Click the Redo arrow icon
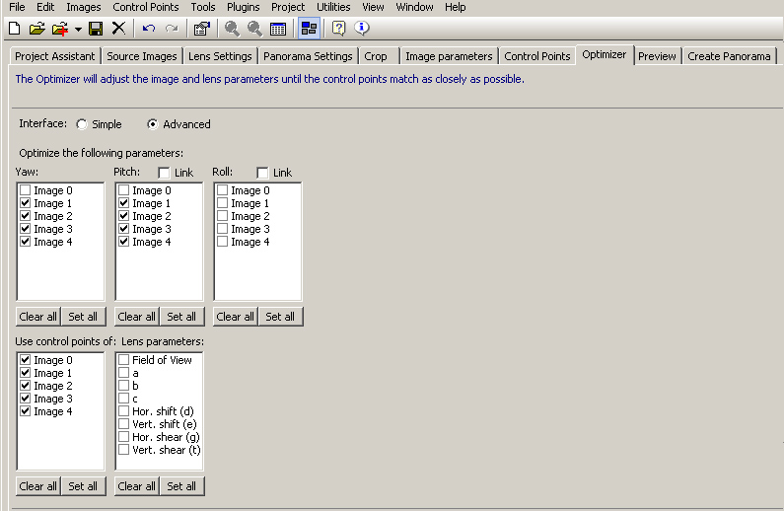Image resolution: width=784 pixels, height=511 pixels. [x=172, y=28]
